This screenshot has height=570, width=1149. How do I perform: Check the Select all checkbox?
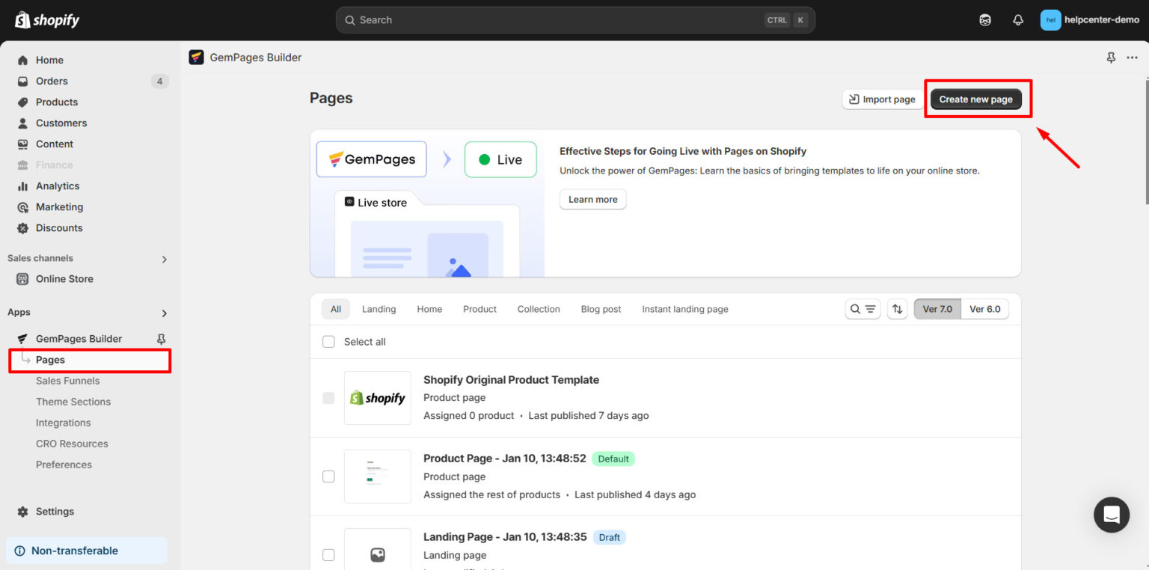click(328, 341)
